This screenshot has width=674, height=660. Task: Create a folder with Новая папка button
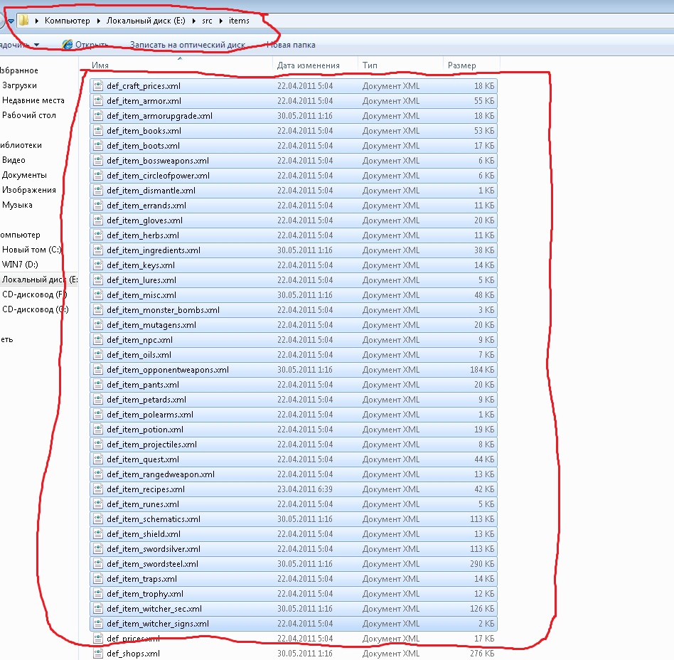pyautogui.click(x=291, y=45)
